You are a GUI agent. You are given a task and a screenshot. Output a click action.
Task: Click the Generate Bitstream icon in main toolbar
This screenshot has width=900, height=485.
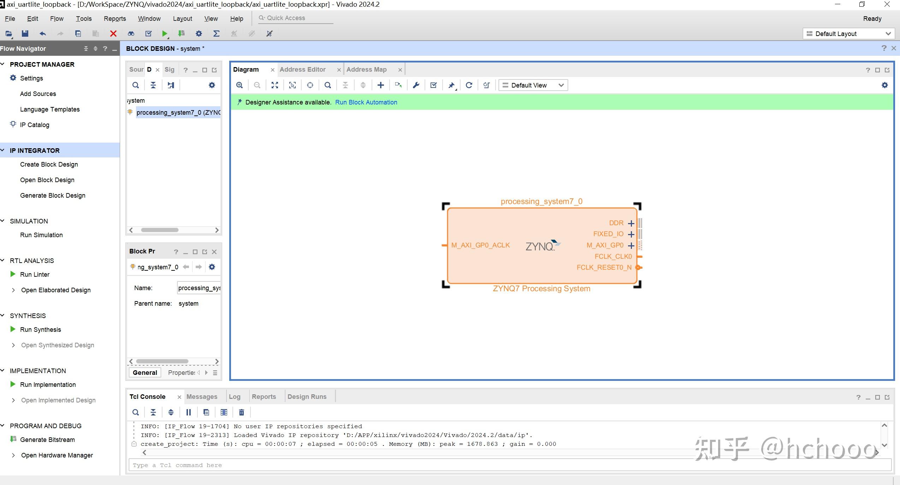[181, 34]
